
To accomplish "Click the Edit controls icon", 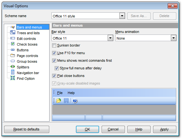I will click(13, 38).
